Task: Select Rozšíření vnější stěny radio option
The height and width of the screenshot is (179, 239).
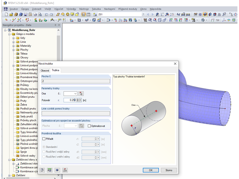Action: [x=44, y=152]
